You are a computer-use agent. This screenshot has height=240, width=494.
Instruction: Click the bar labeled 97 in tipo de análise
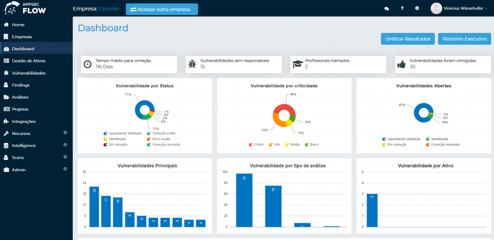click(x=244, y=200)
